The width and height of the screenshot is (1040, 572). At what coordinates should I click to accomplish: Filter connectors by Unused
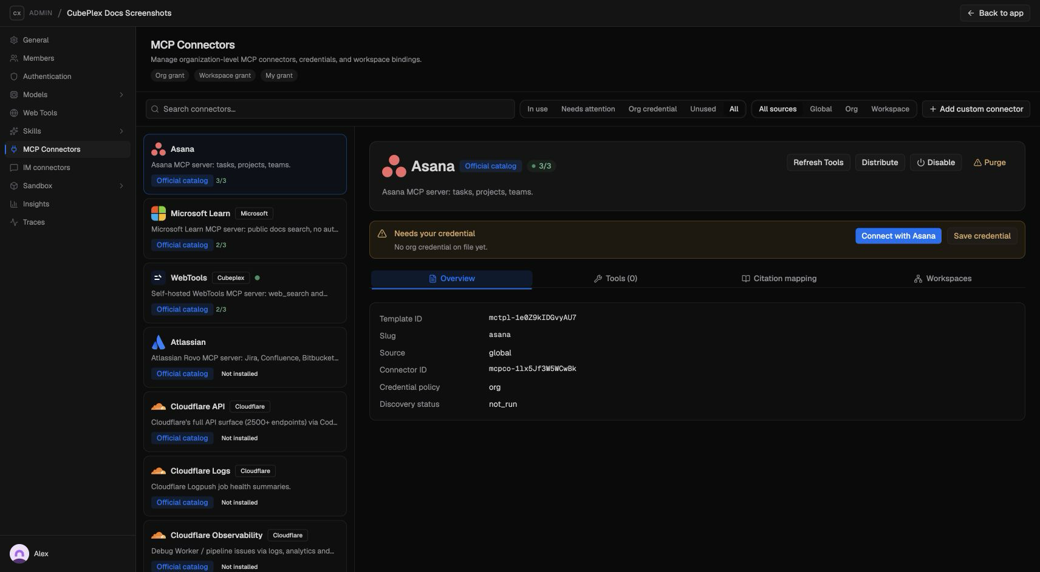703,109
